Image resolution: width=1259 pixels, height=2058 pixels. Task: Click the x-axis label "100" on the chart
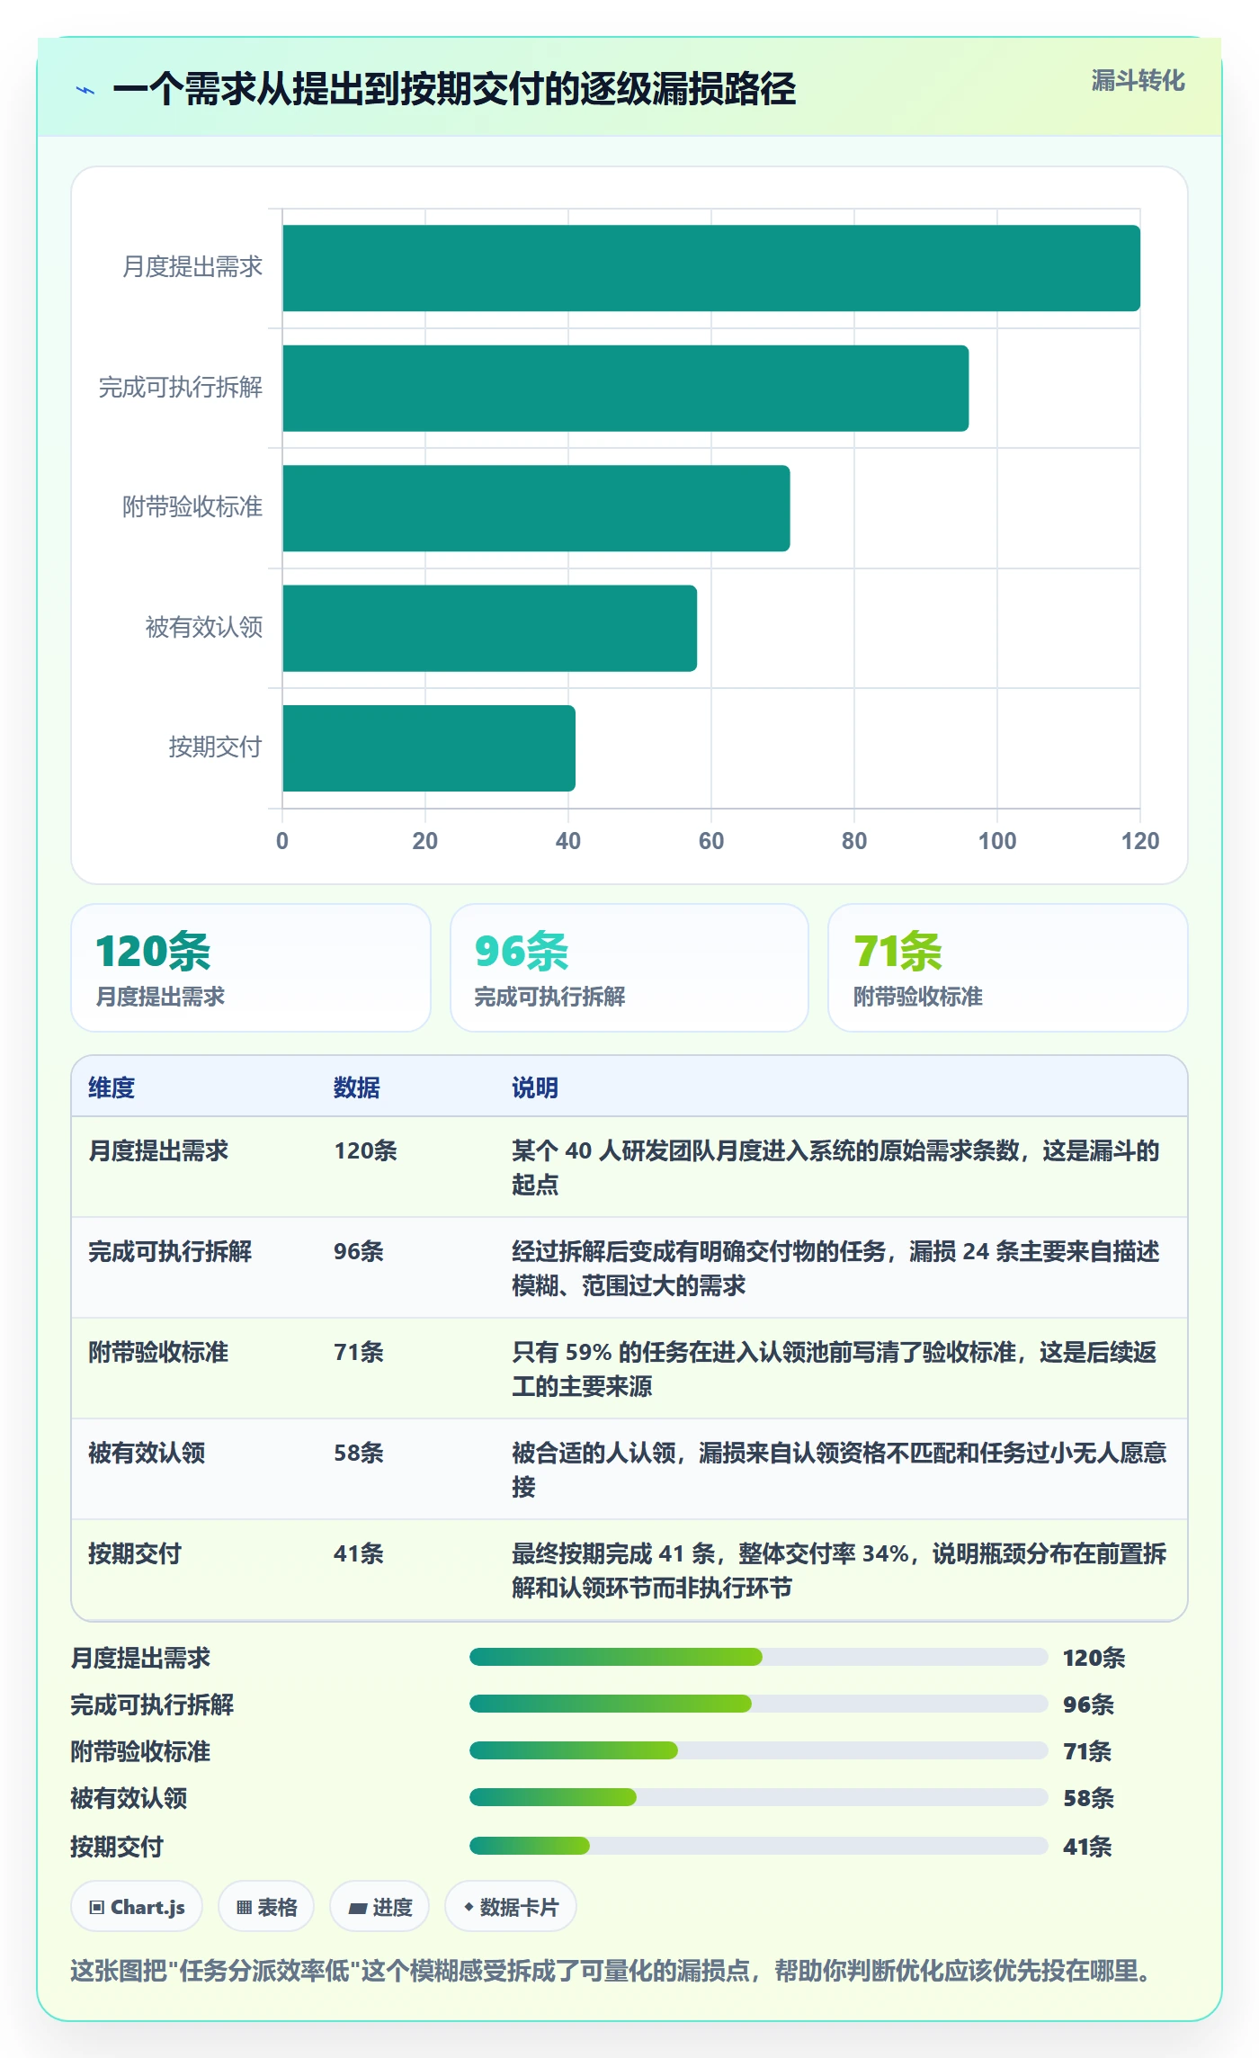point(997,841)
